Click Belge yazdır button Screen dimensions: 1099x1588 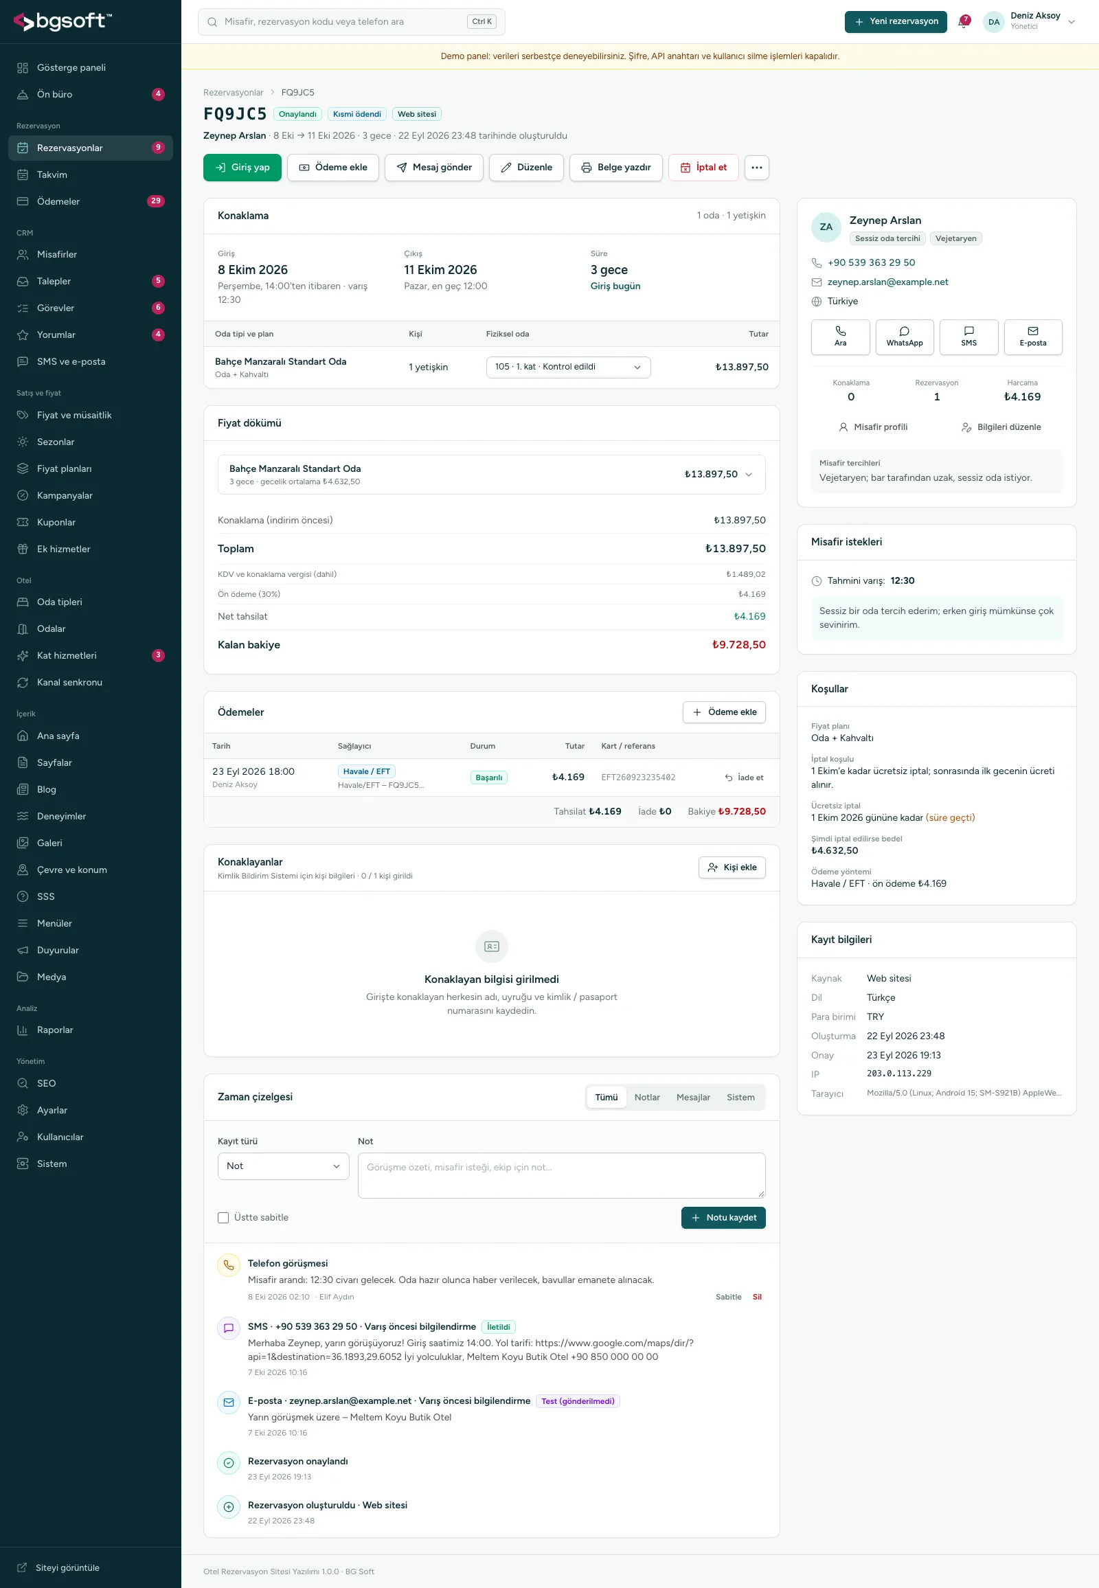pos(615,168)
